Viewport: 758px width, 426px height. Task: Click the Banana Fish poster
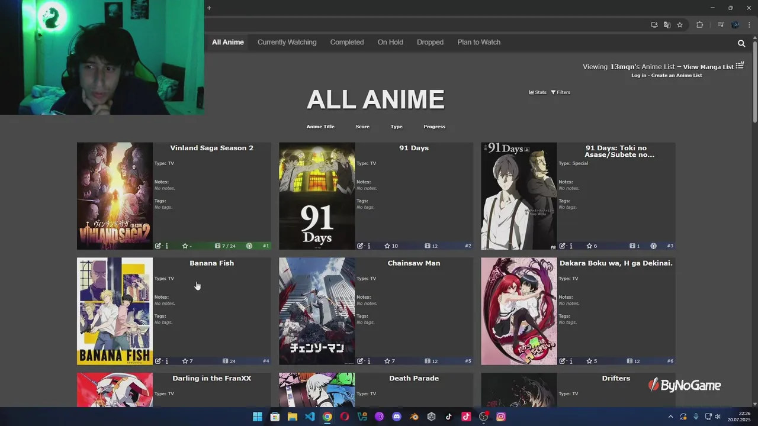pos(115,311)
